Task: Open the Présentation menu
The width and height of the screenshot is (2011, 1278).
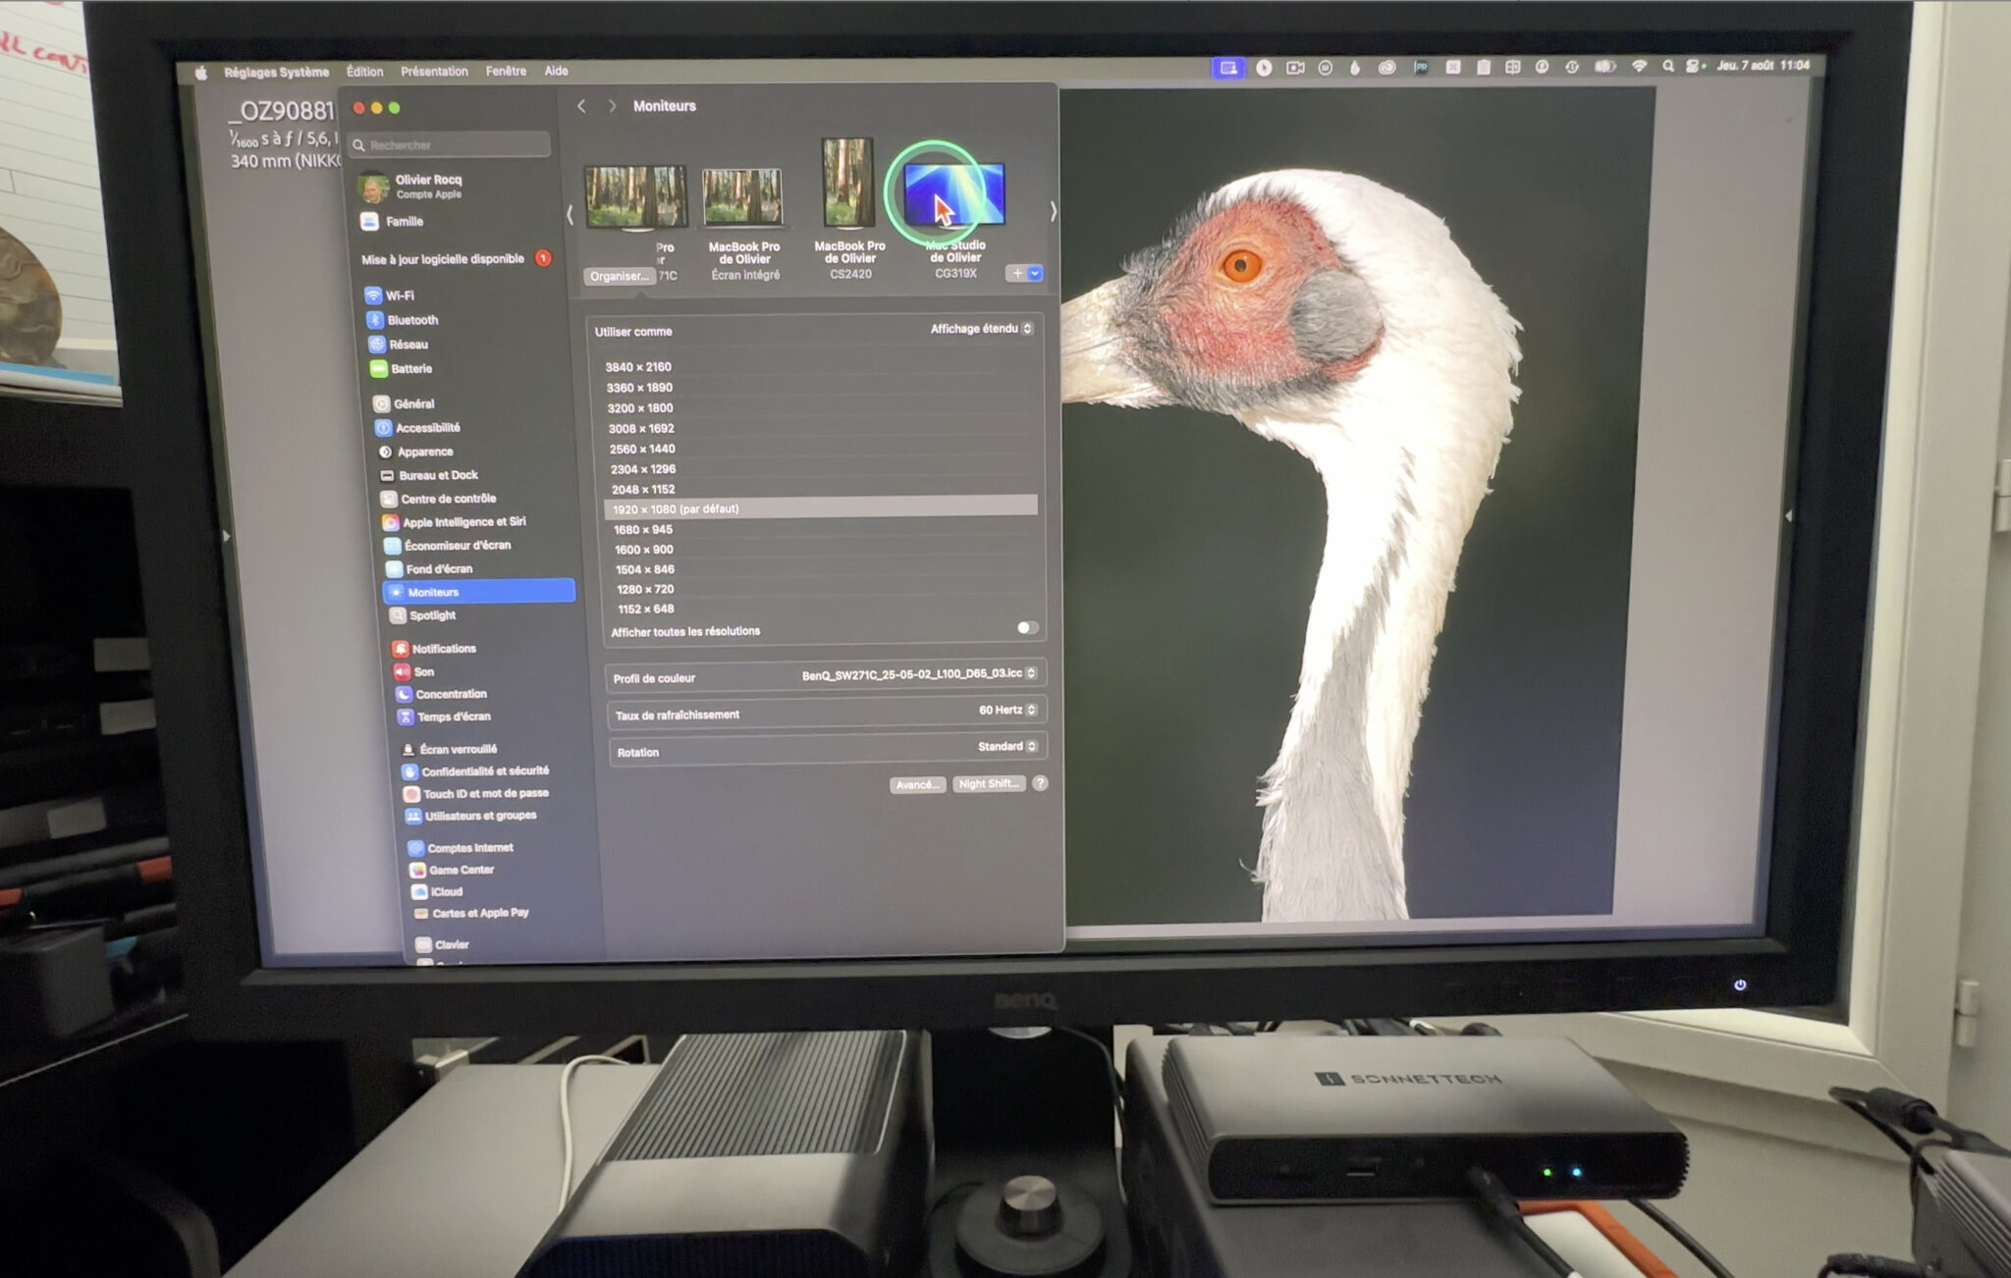Action: [434, 72]
